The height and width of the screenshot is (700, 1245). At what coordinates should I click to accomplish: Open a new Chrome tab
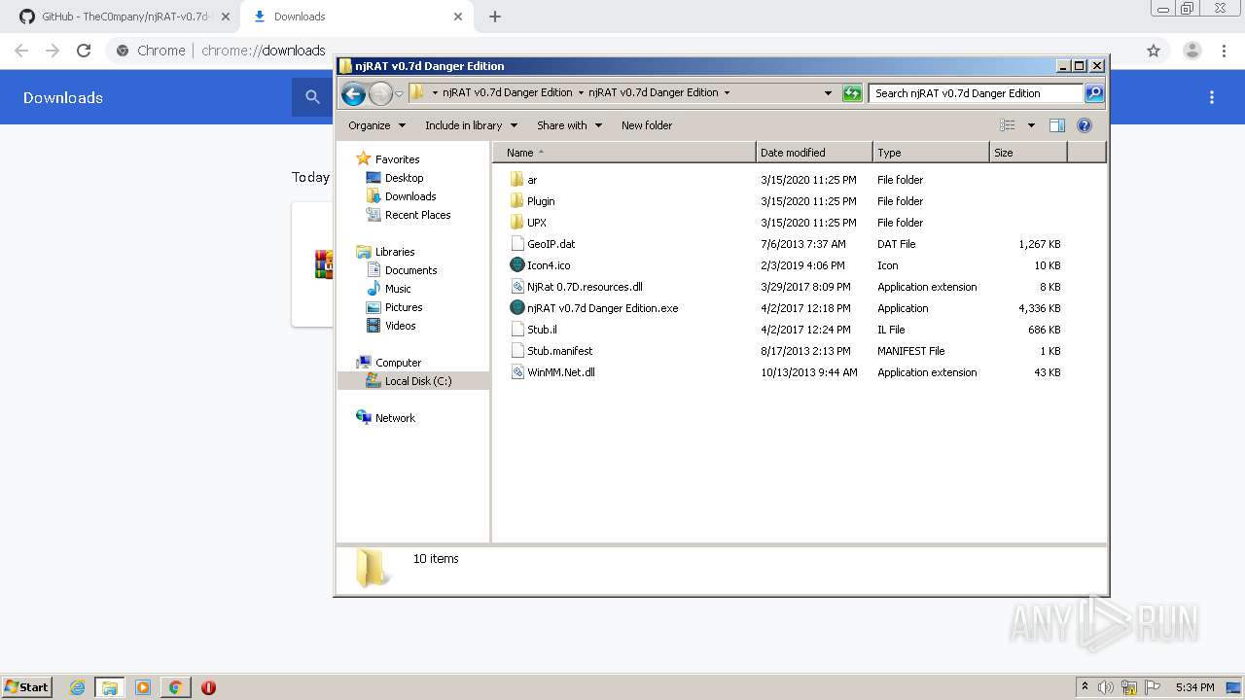(x=495, y=17)
